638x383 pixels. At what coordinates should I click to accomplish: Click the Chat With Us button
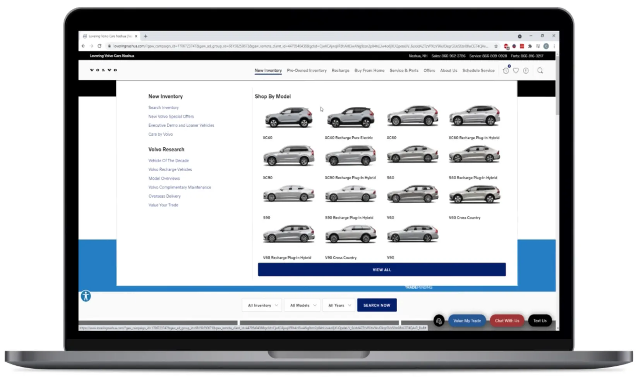[507, 321]
